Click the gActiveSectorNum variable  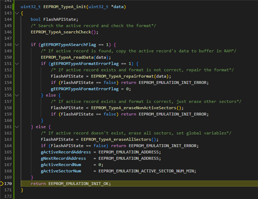tap(61, 171)
